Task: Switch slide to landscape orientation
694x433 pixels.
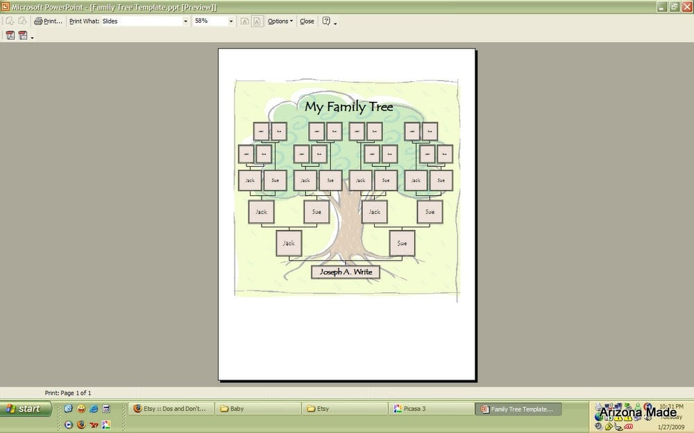Action: [244, 21]
